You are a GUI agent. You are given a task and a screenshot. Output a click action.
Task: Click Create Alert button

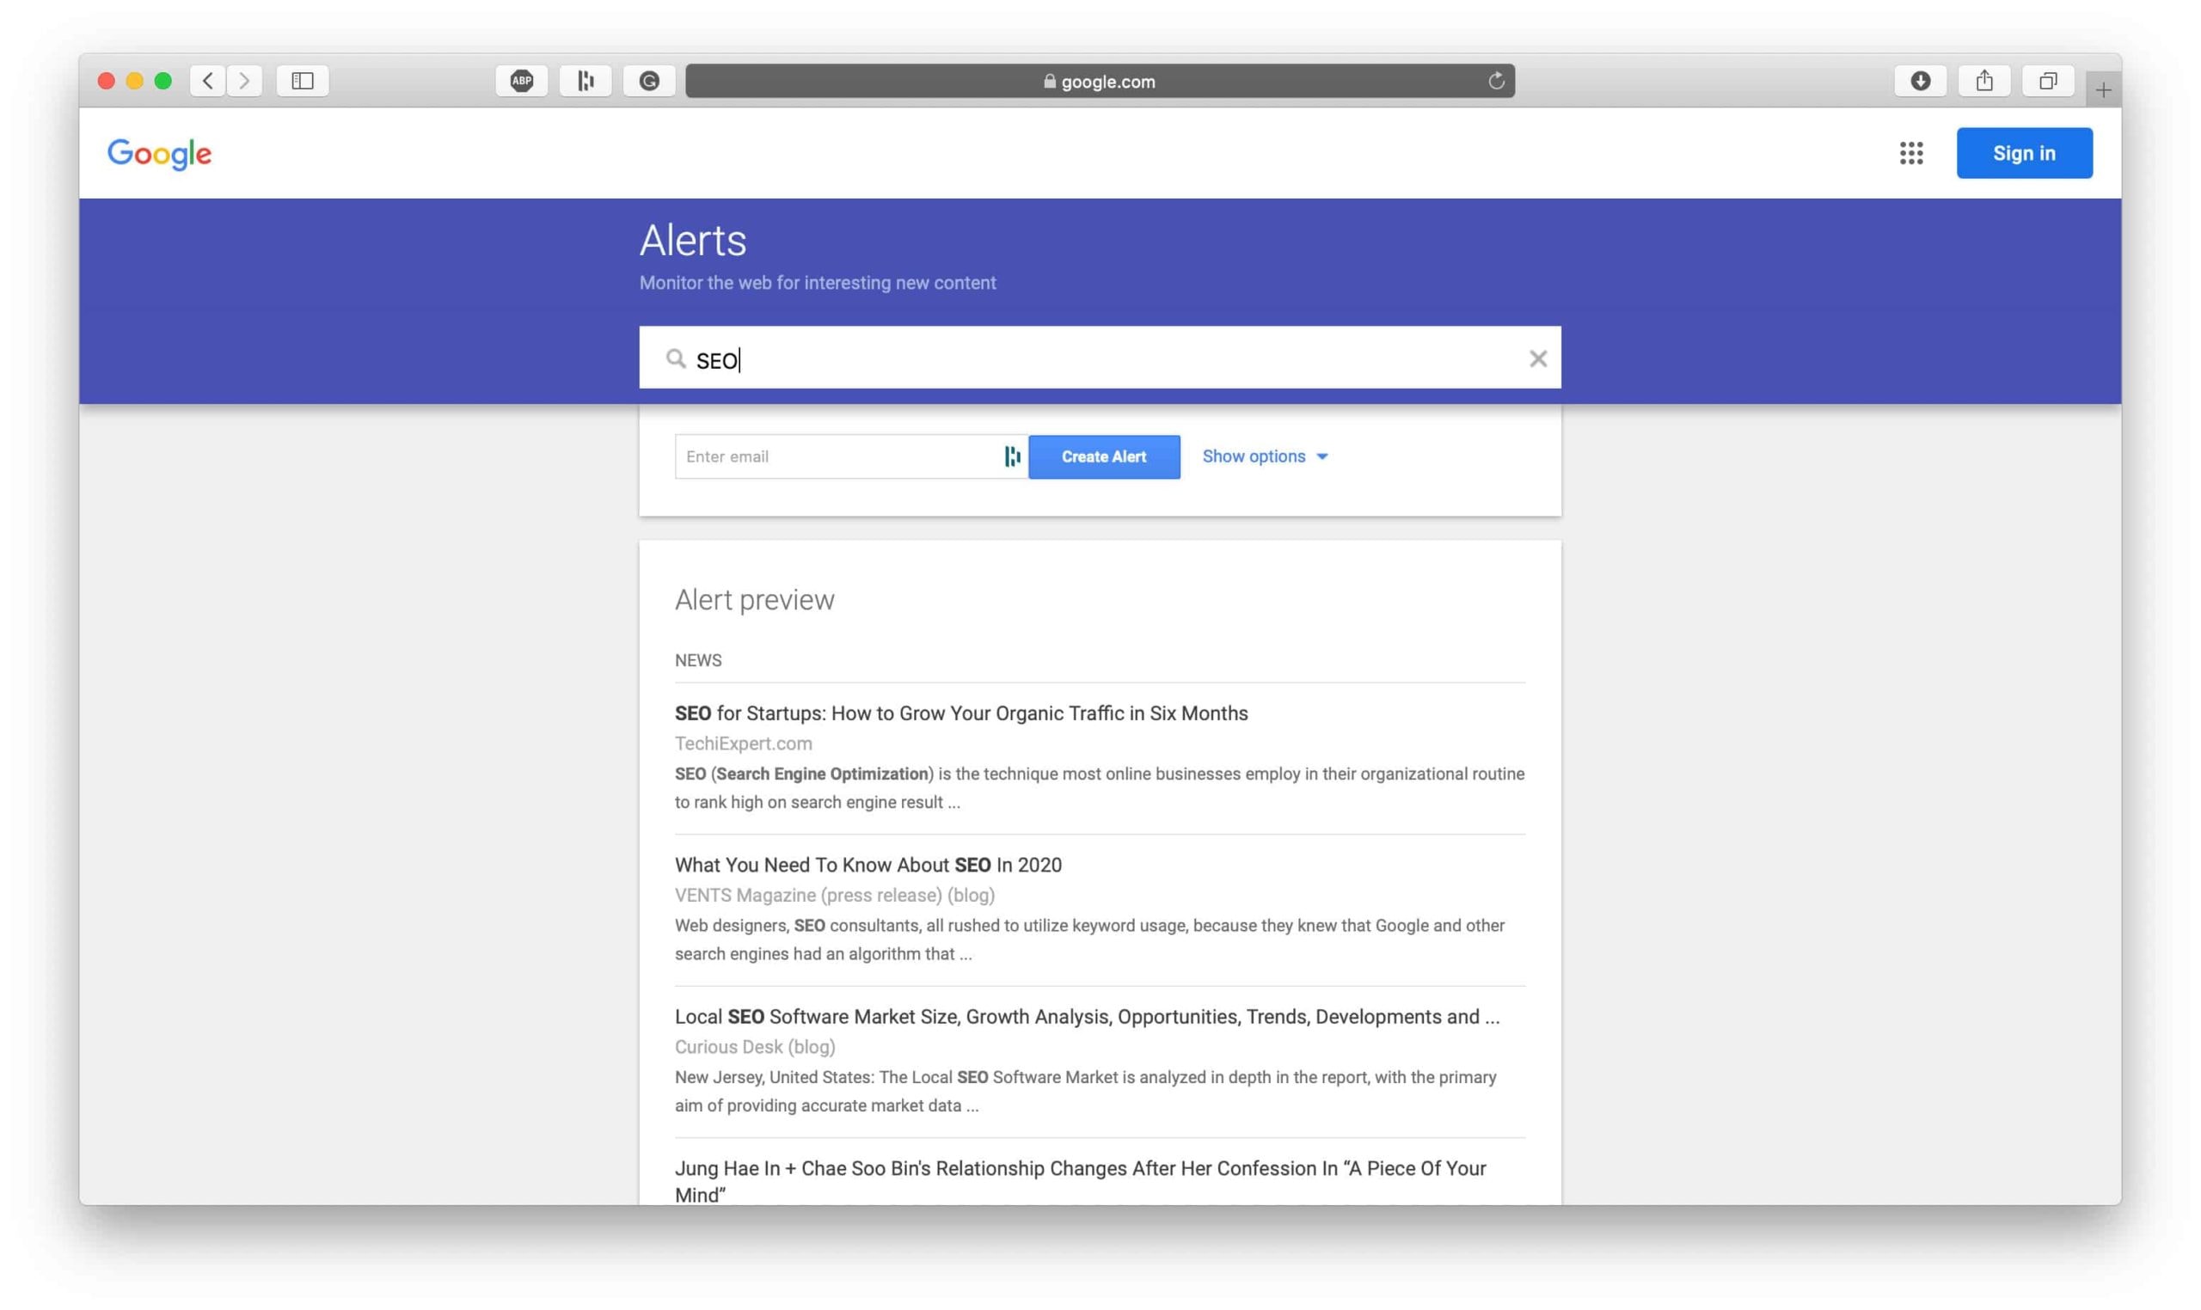1103,456
